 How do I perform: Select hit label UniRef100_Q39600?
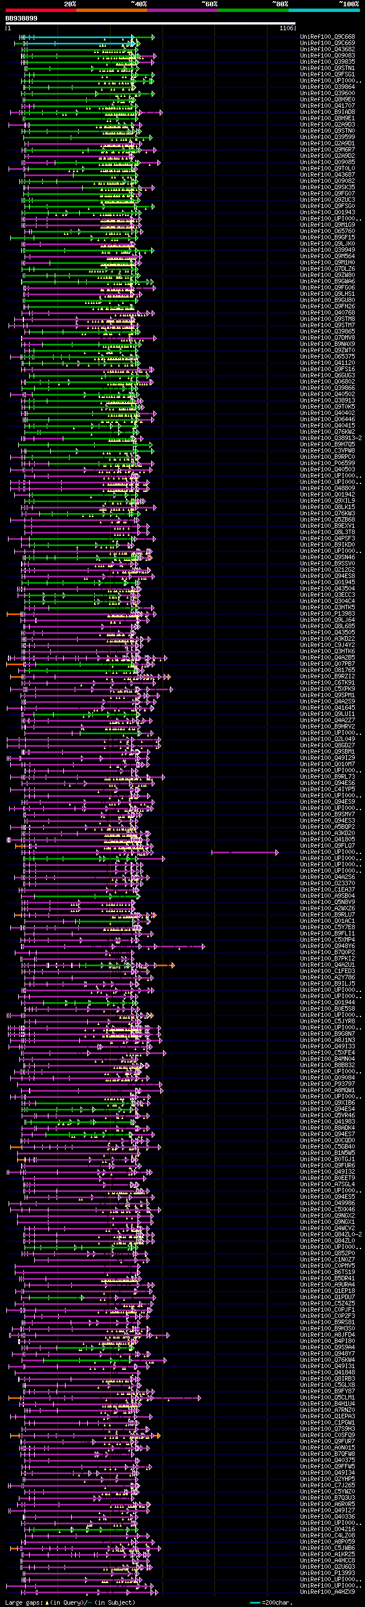[x=327, y=93]
